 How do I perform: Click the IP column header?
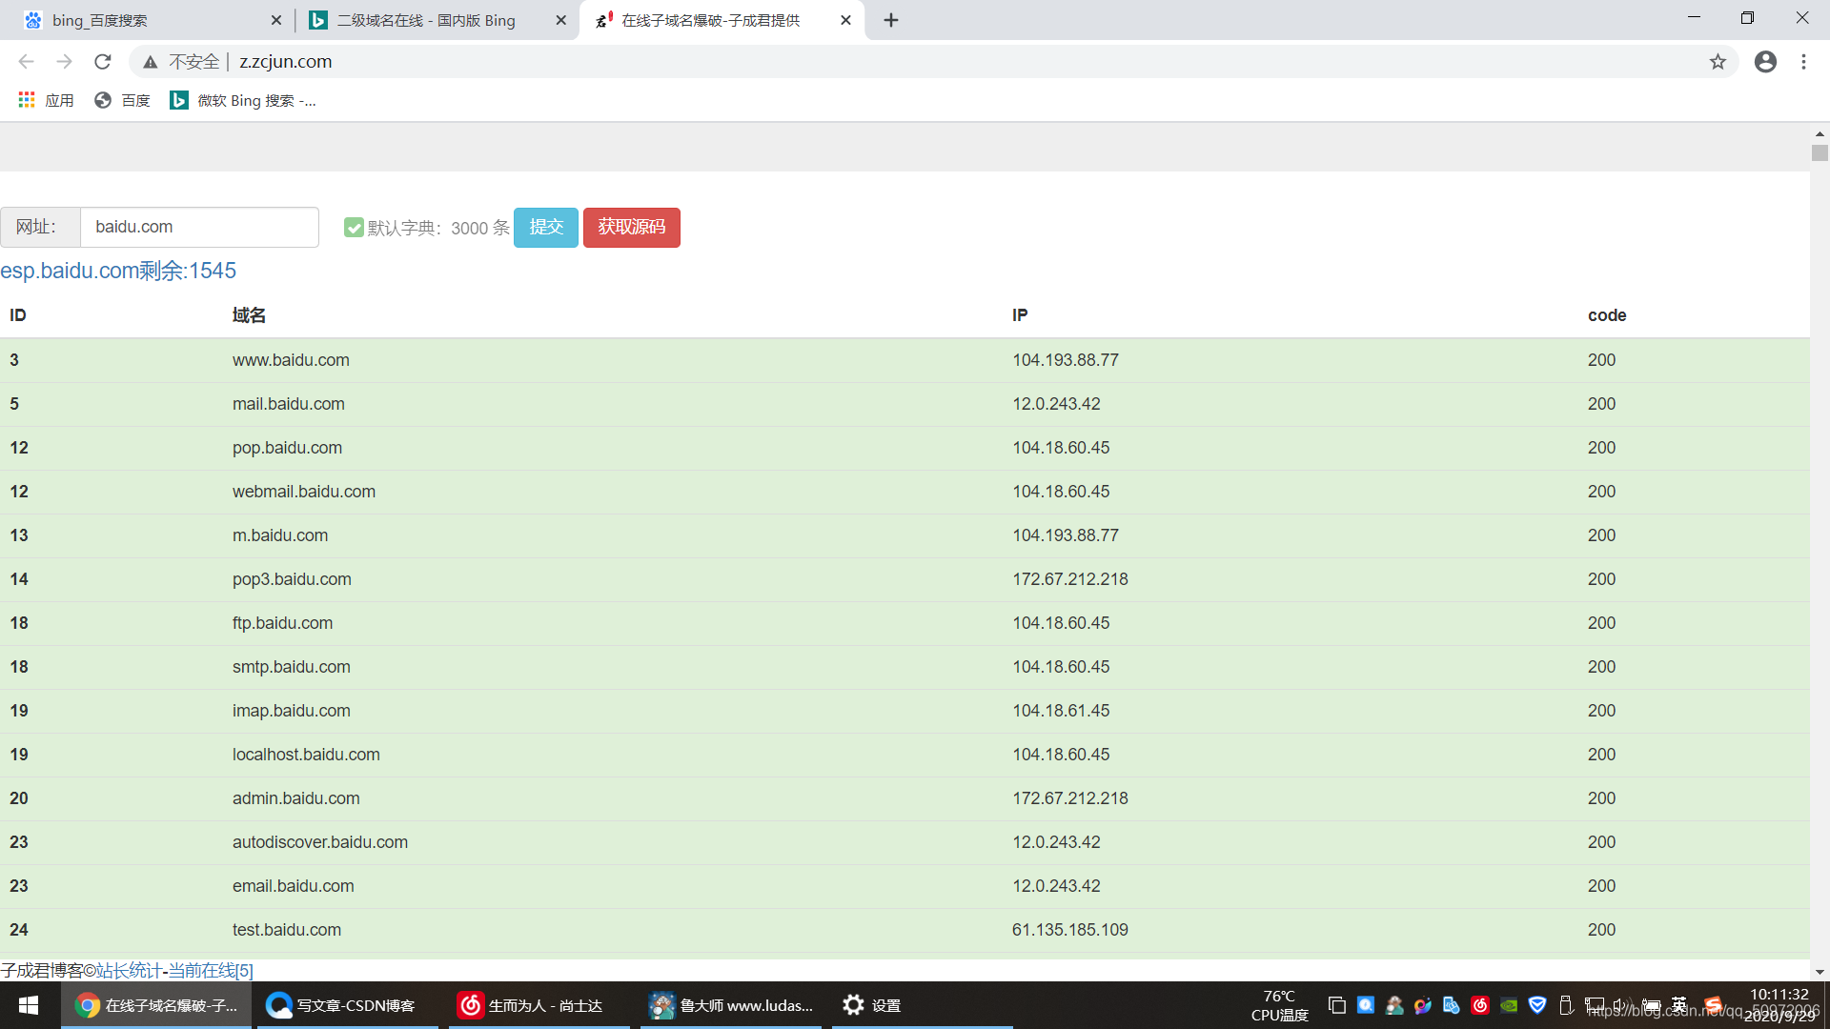click(1020, 315)
